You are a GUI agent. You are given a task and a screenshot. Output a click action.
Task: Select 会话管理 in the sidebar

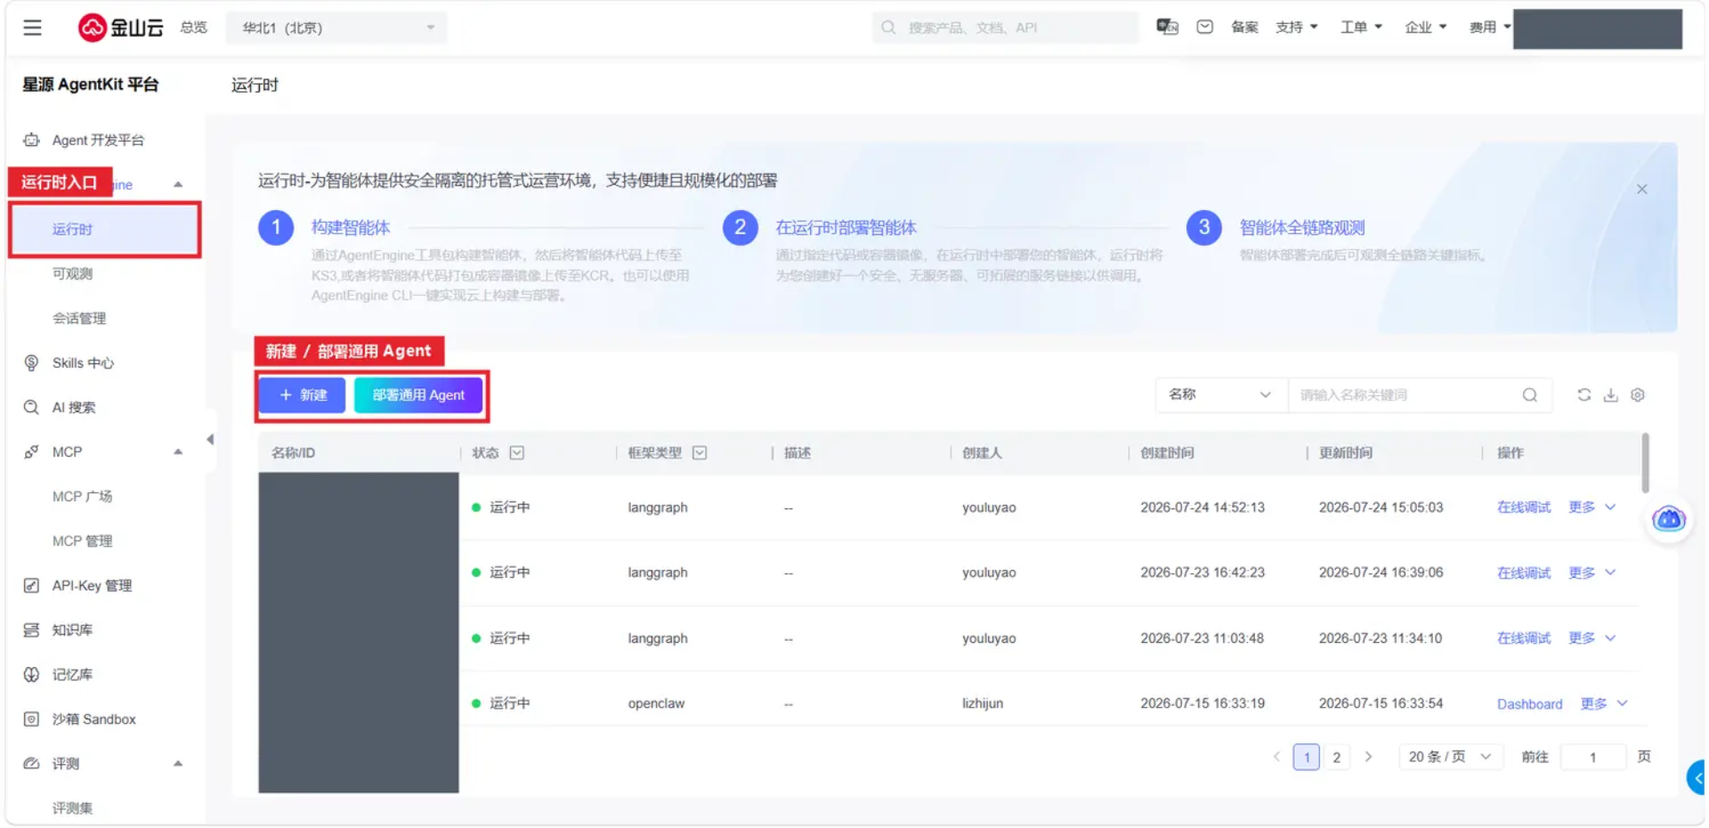click(79, 318)
